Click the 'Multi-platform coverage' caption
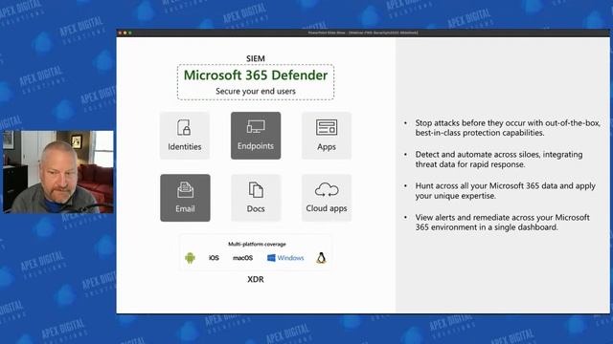The image size is (613, 344). (x=257, y=245)
